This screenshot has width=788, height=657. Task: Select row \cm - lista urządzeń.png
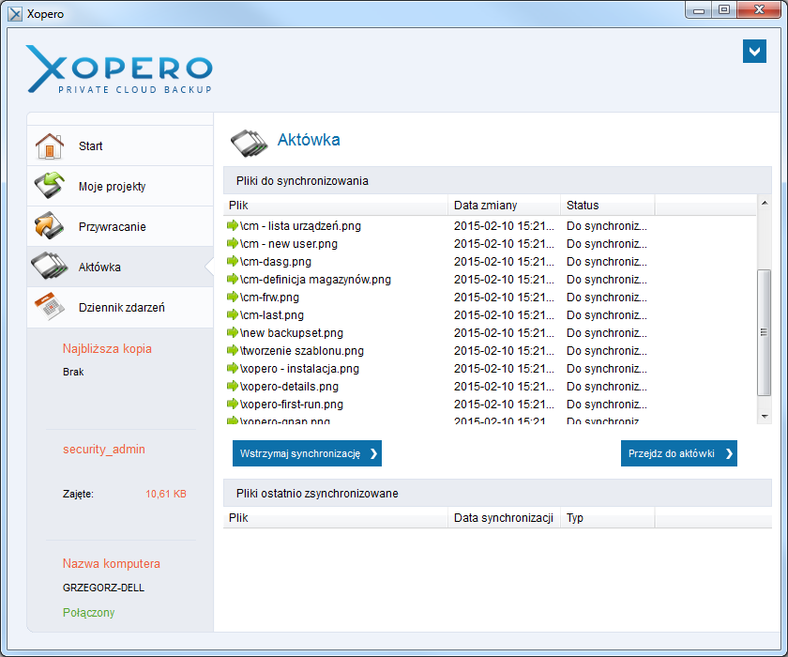coord(490,225)
